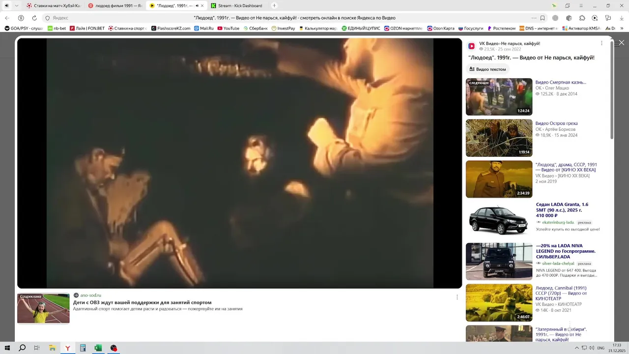Open Сбербанк bookmark
The height and width of the screenshot is (354, 629).
[x=256, y=29]
